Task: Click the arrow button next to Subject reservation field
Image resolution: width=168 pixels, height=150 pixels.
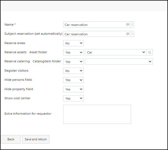Action: [x=132, y=34]
